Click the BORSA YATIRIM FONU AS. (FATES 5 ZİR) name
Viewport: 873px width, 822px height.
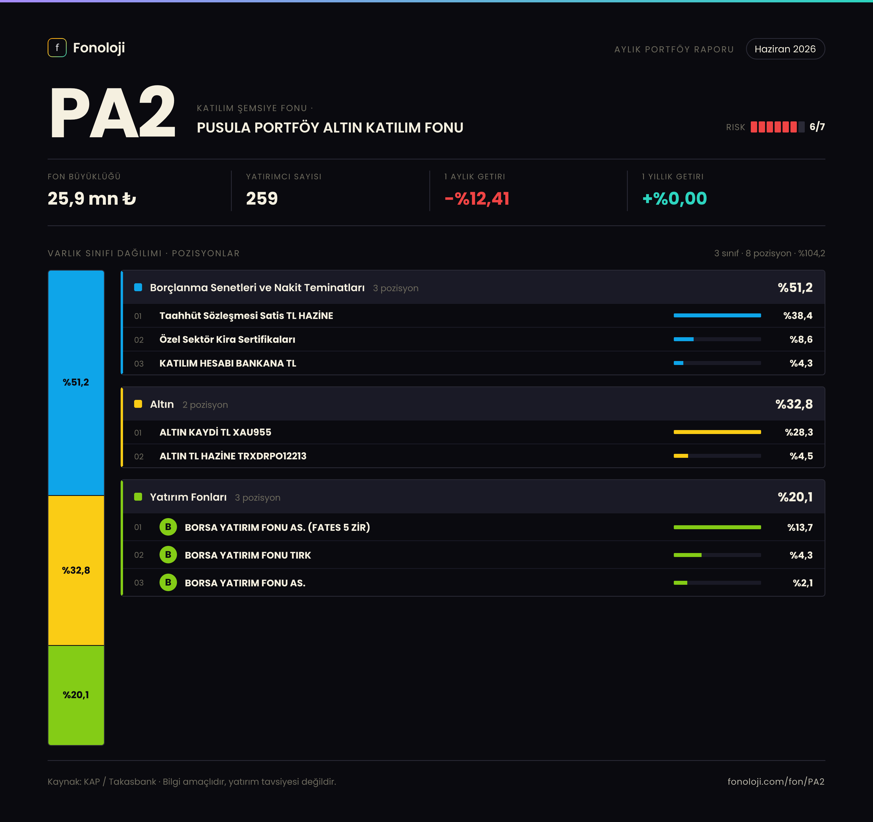point(277,527)
